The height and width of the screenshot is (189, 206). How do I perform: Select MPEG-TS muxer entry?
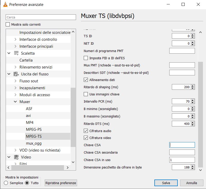34,136
